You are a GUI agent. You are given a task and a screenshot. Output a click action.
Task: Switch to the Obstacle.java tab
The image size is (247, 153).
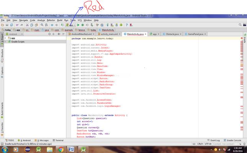coord(172,34)
